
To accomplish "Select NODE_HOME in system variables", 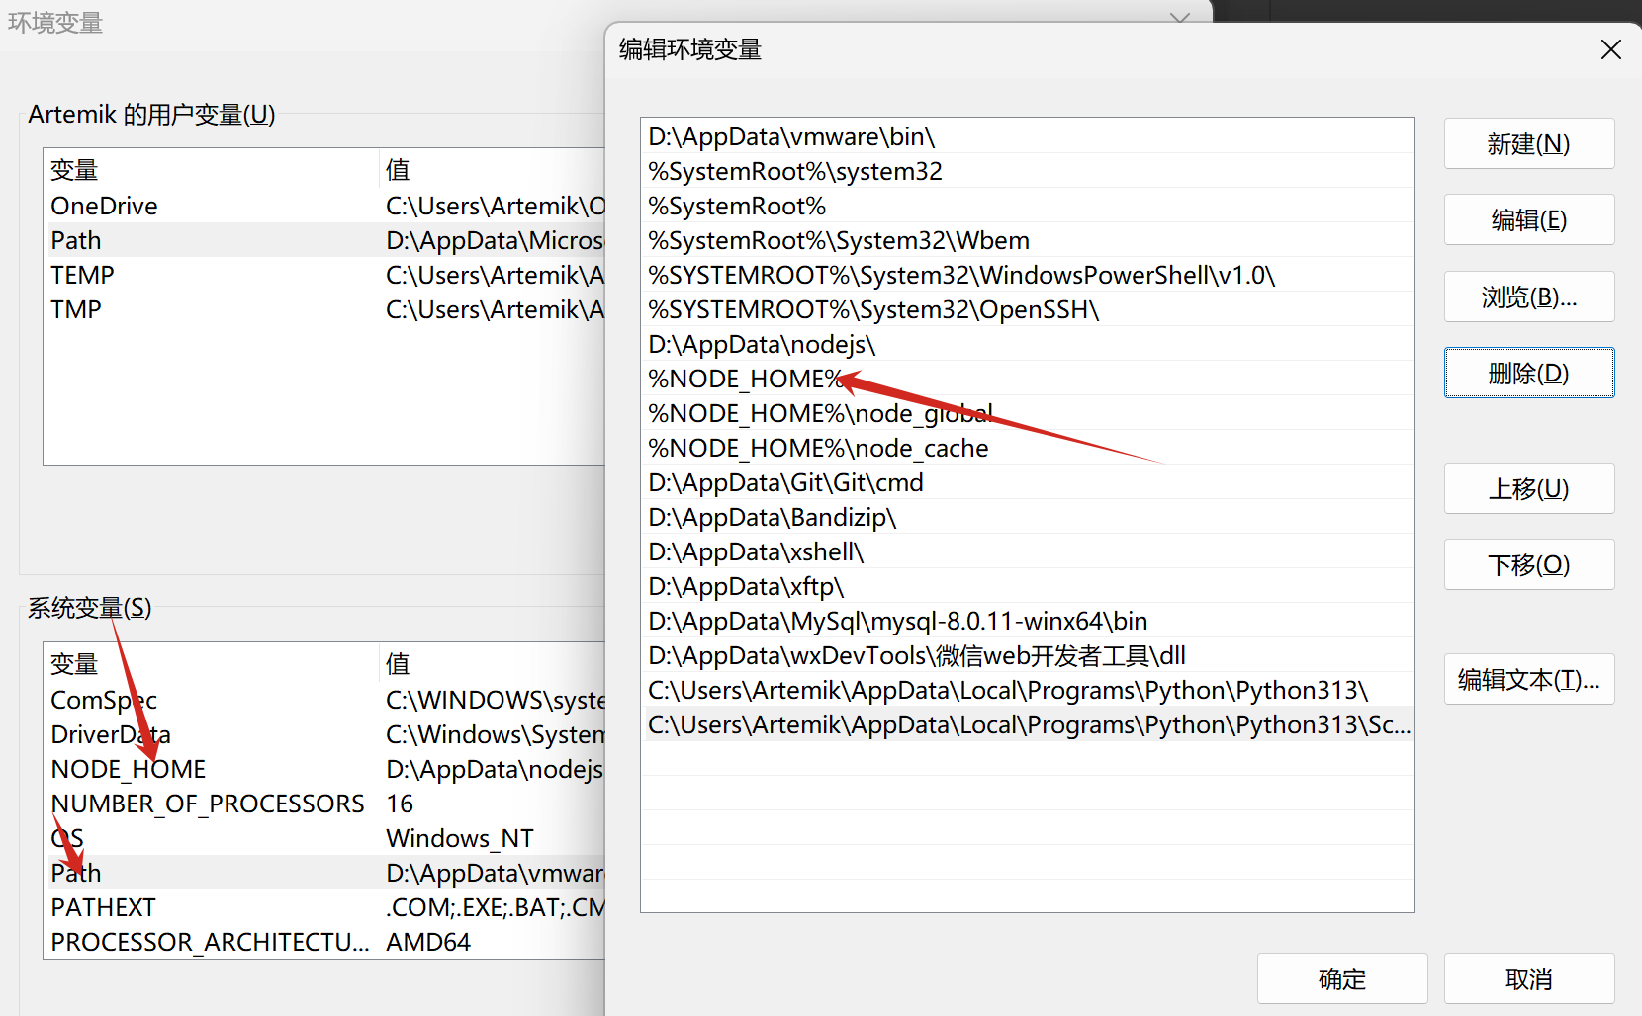I will tap(129, 770).
